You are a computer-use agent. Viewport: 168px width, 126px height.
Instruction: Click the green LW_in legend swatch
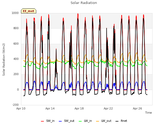click(80, 121)
